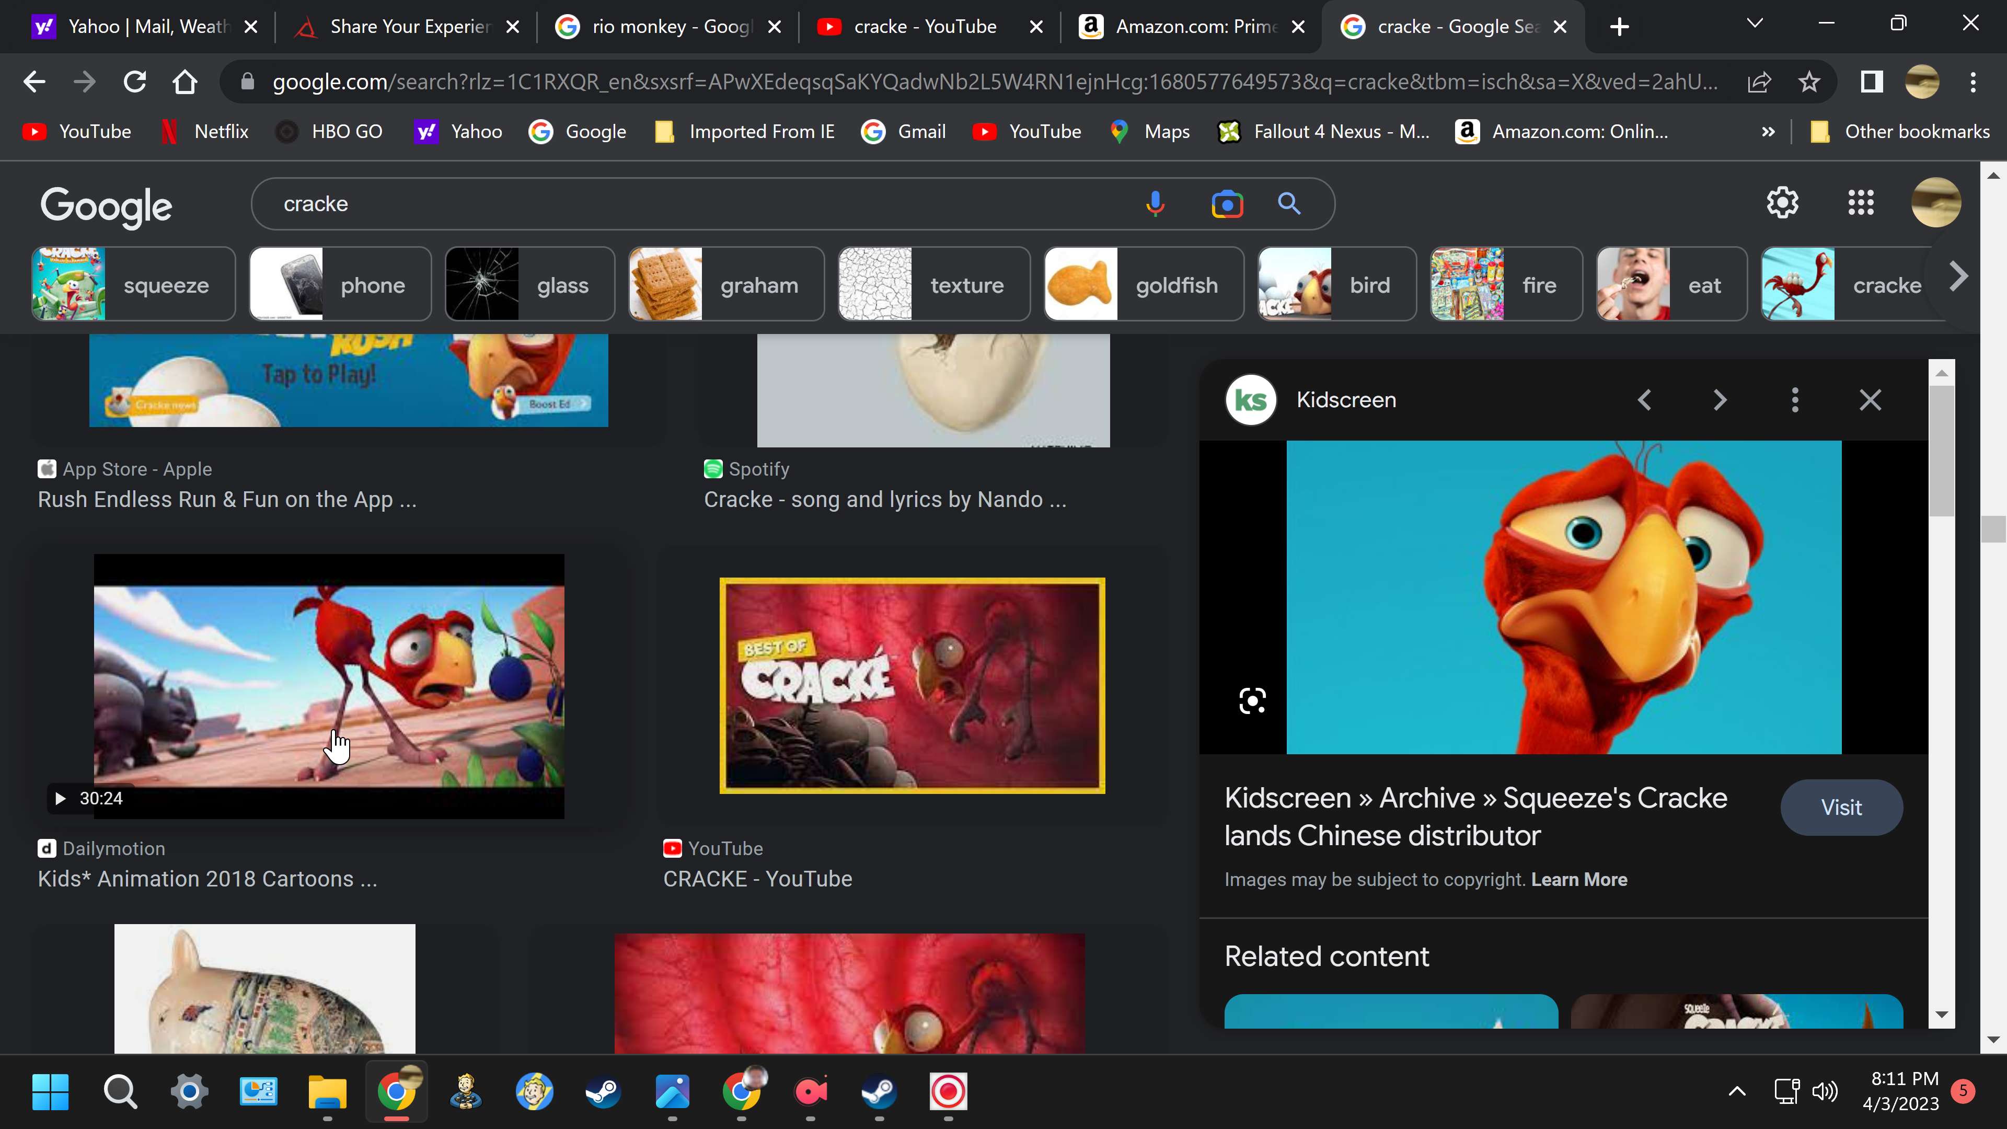This screenshot has width=2007, height=1129.
Task: Filter results by glass chip
Action: (x=530, y=284)
